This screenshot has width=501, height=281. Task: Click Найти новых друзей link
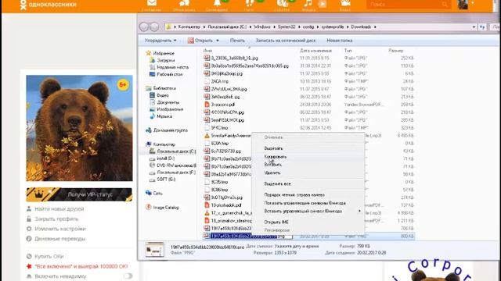(59, 209)
